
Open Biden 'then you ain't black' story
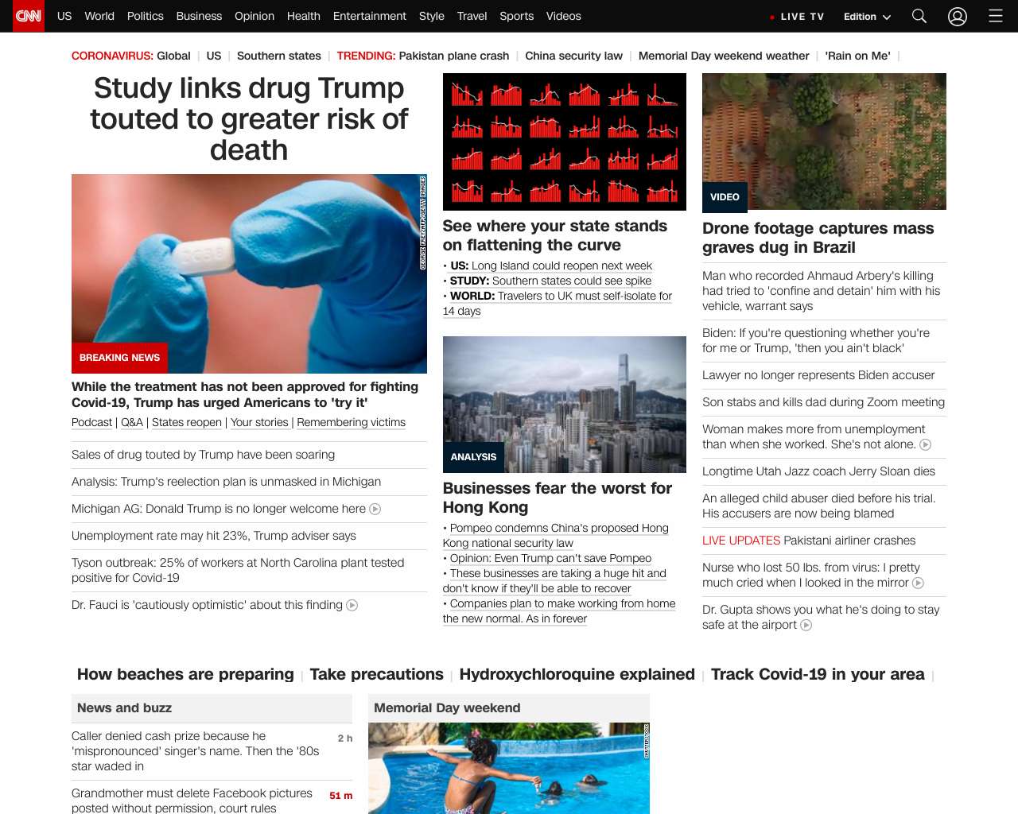point(816,340)
